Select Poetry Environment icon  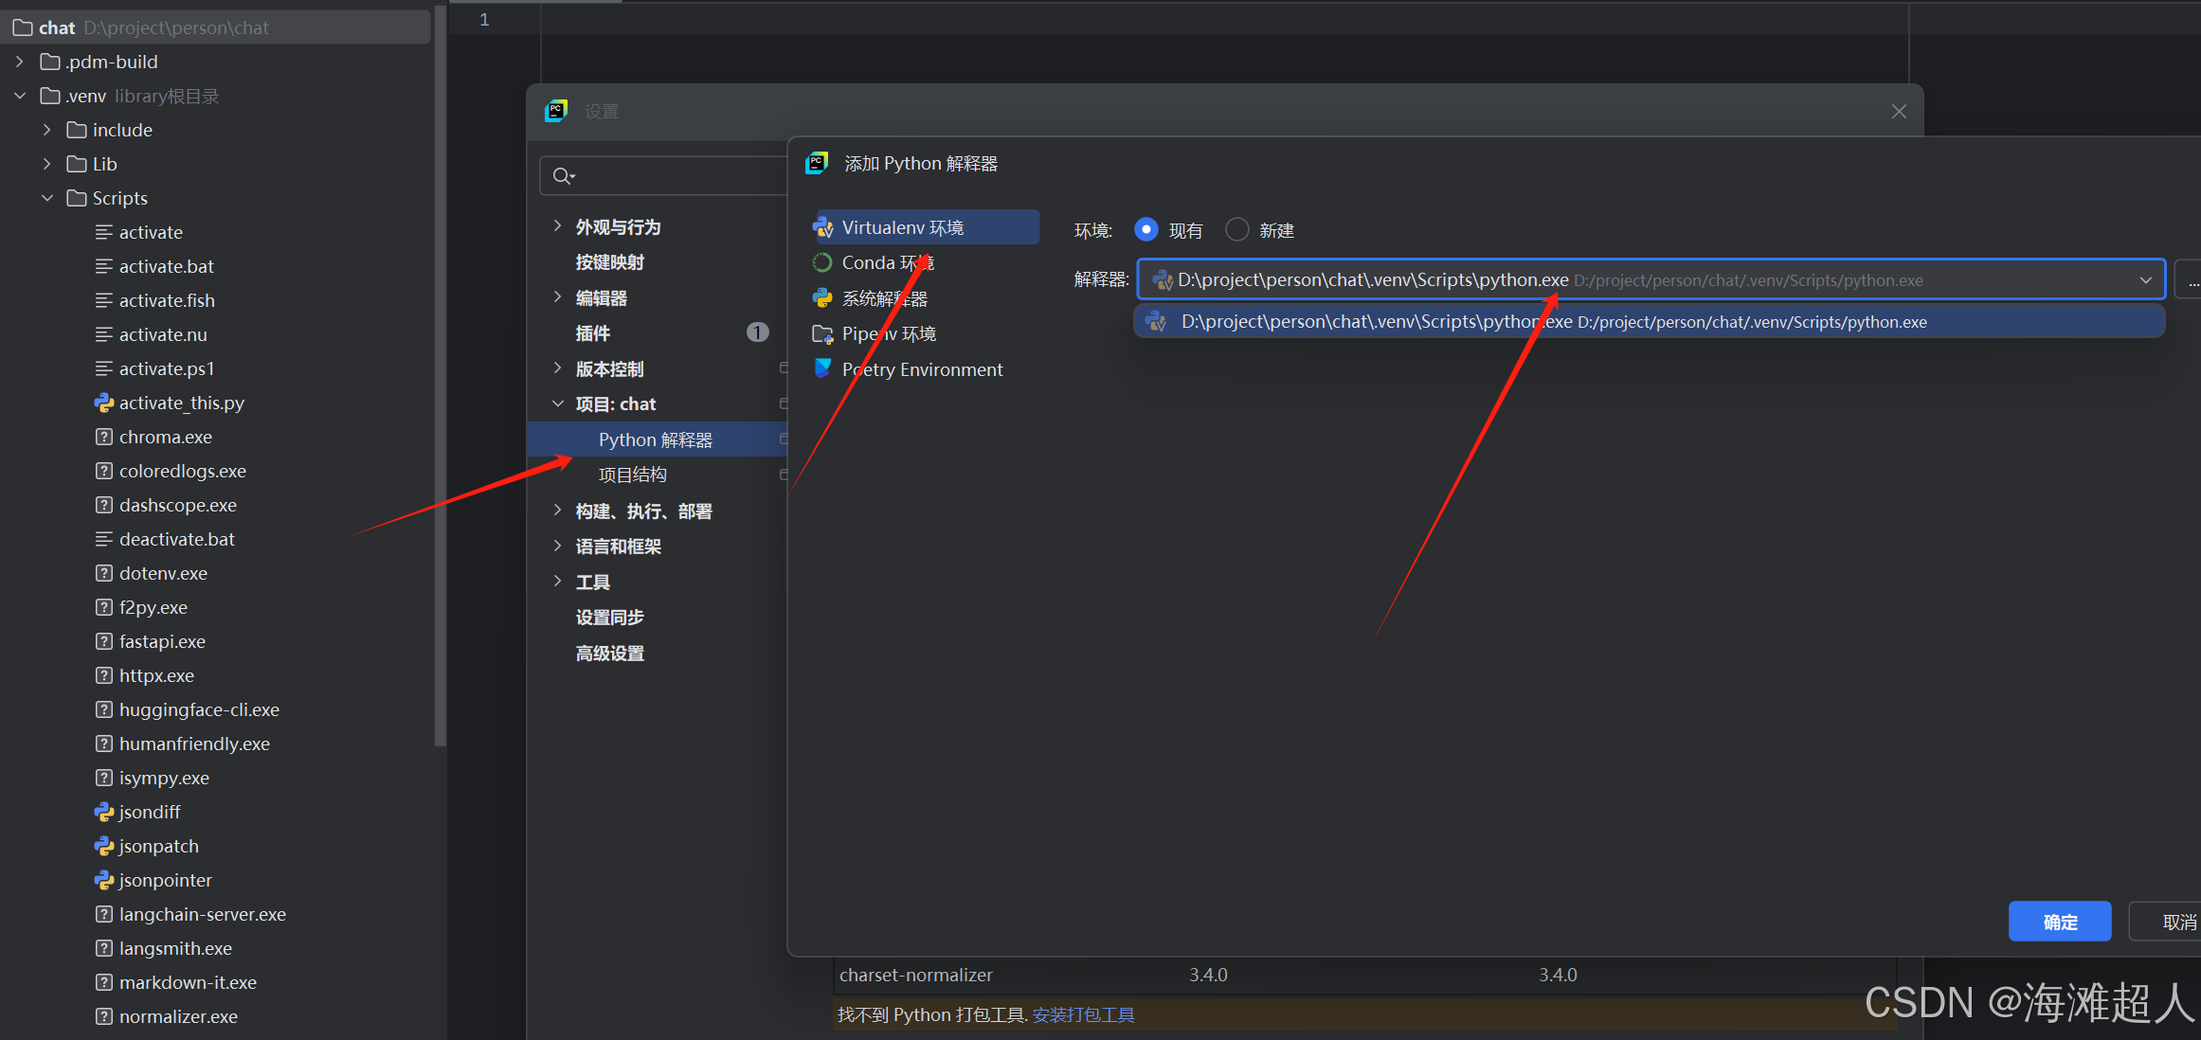(822, 368)
